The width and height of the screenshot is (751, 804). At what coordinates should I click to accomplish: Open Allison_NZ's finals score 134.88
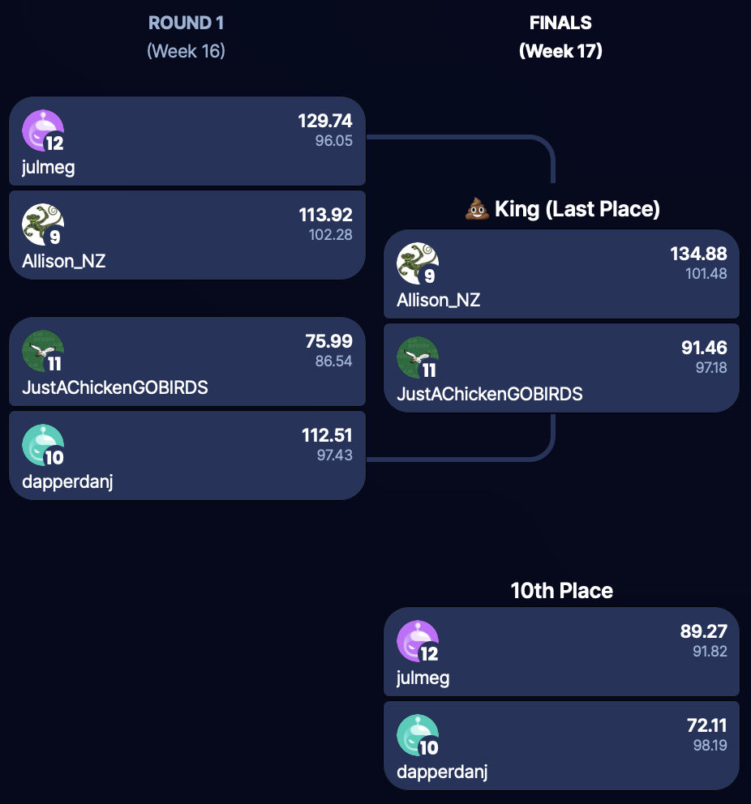(699, 254)
